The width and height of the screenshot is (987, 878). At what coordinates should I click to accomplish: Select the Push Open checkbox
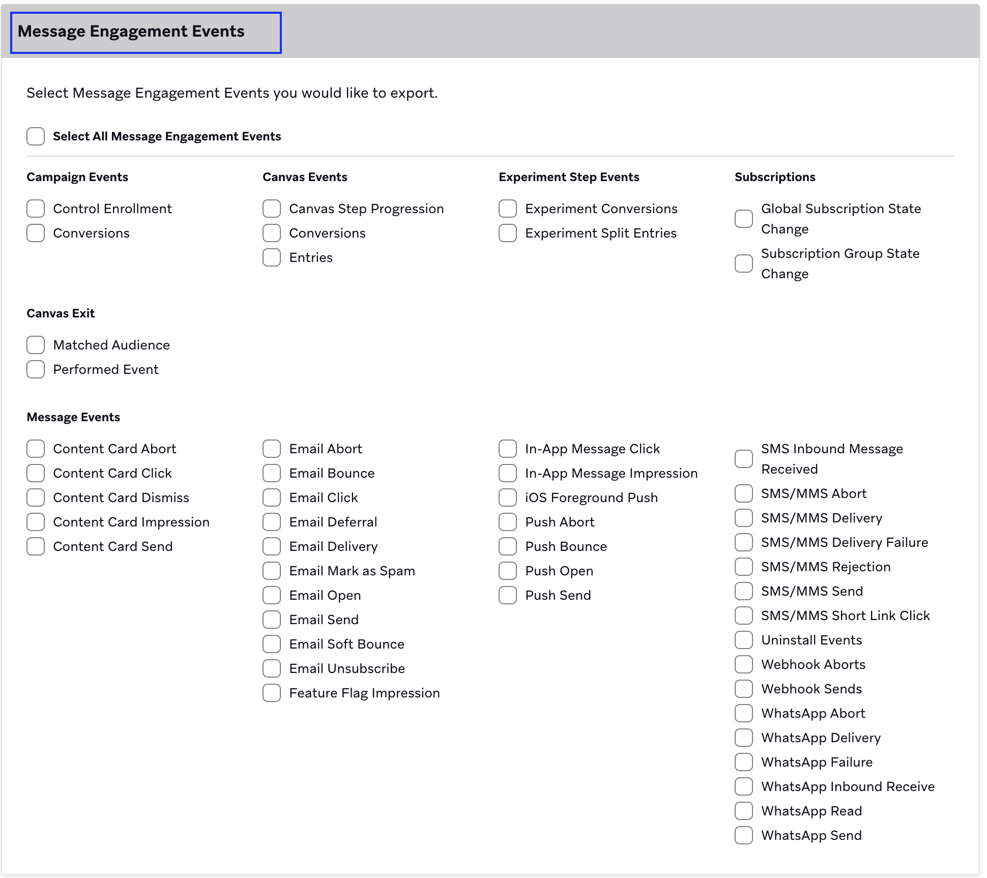[508, 571]
